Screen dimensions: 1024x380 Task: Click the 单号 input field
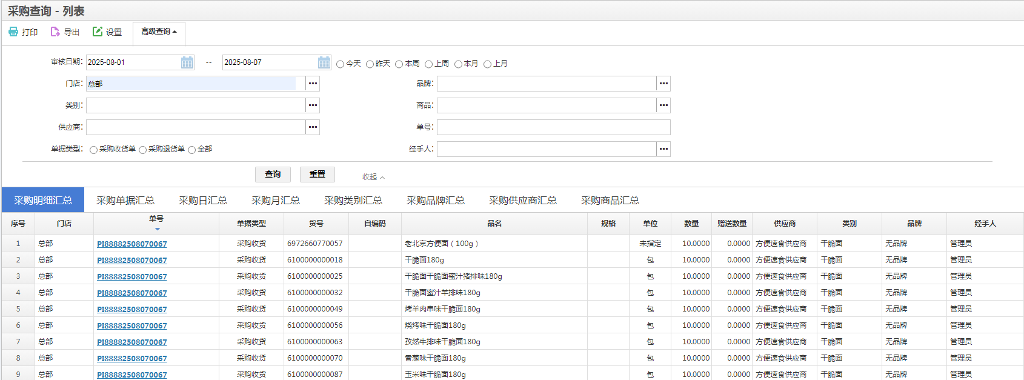[554, 127]
